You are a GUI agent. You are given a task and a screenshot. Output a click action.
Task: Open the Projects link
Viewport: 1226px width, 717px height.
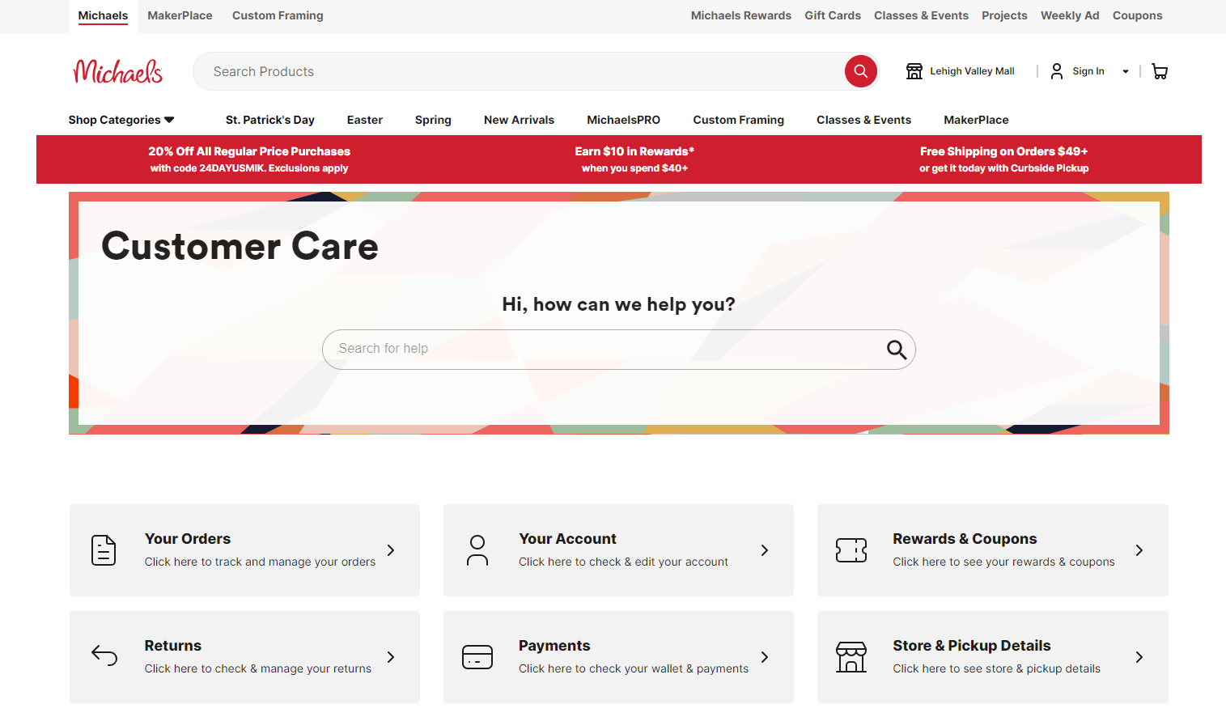tap(1004, 15)
